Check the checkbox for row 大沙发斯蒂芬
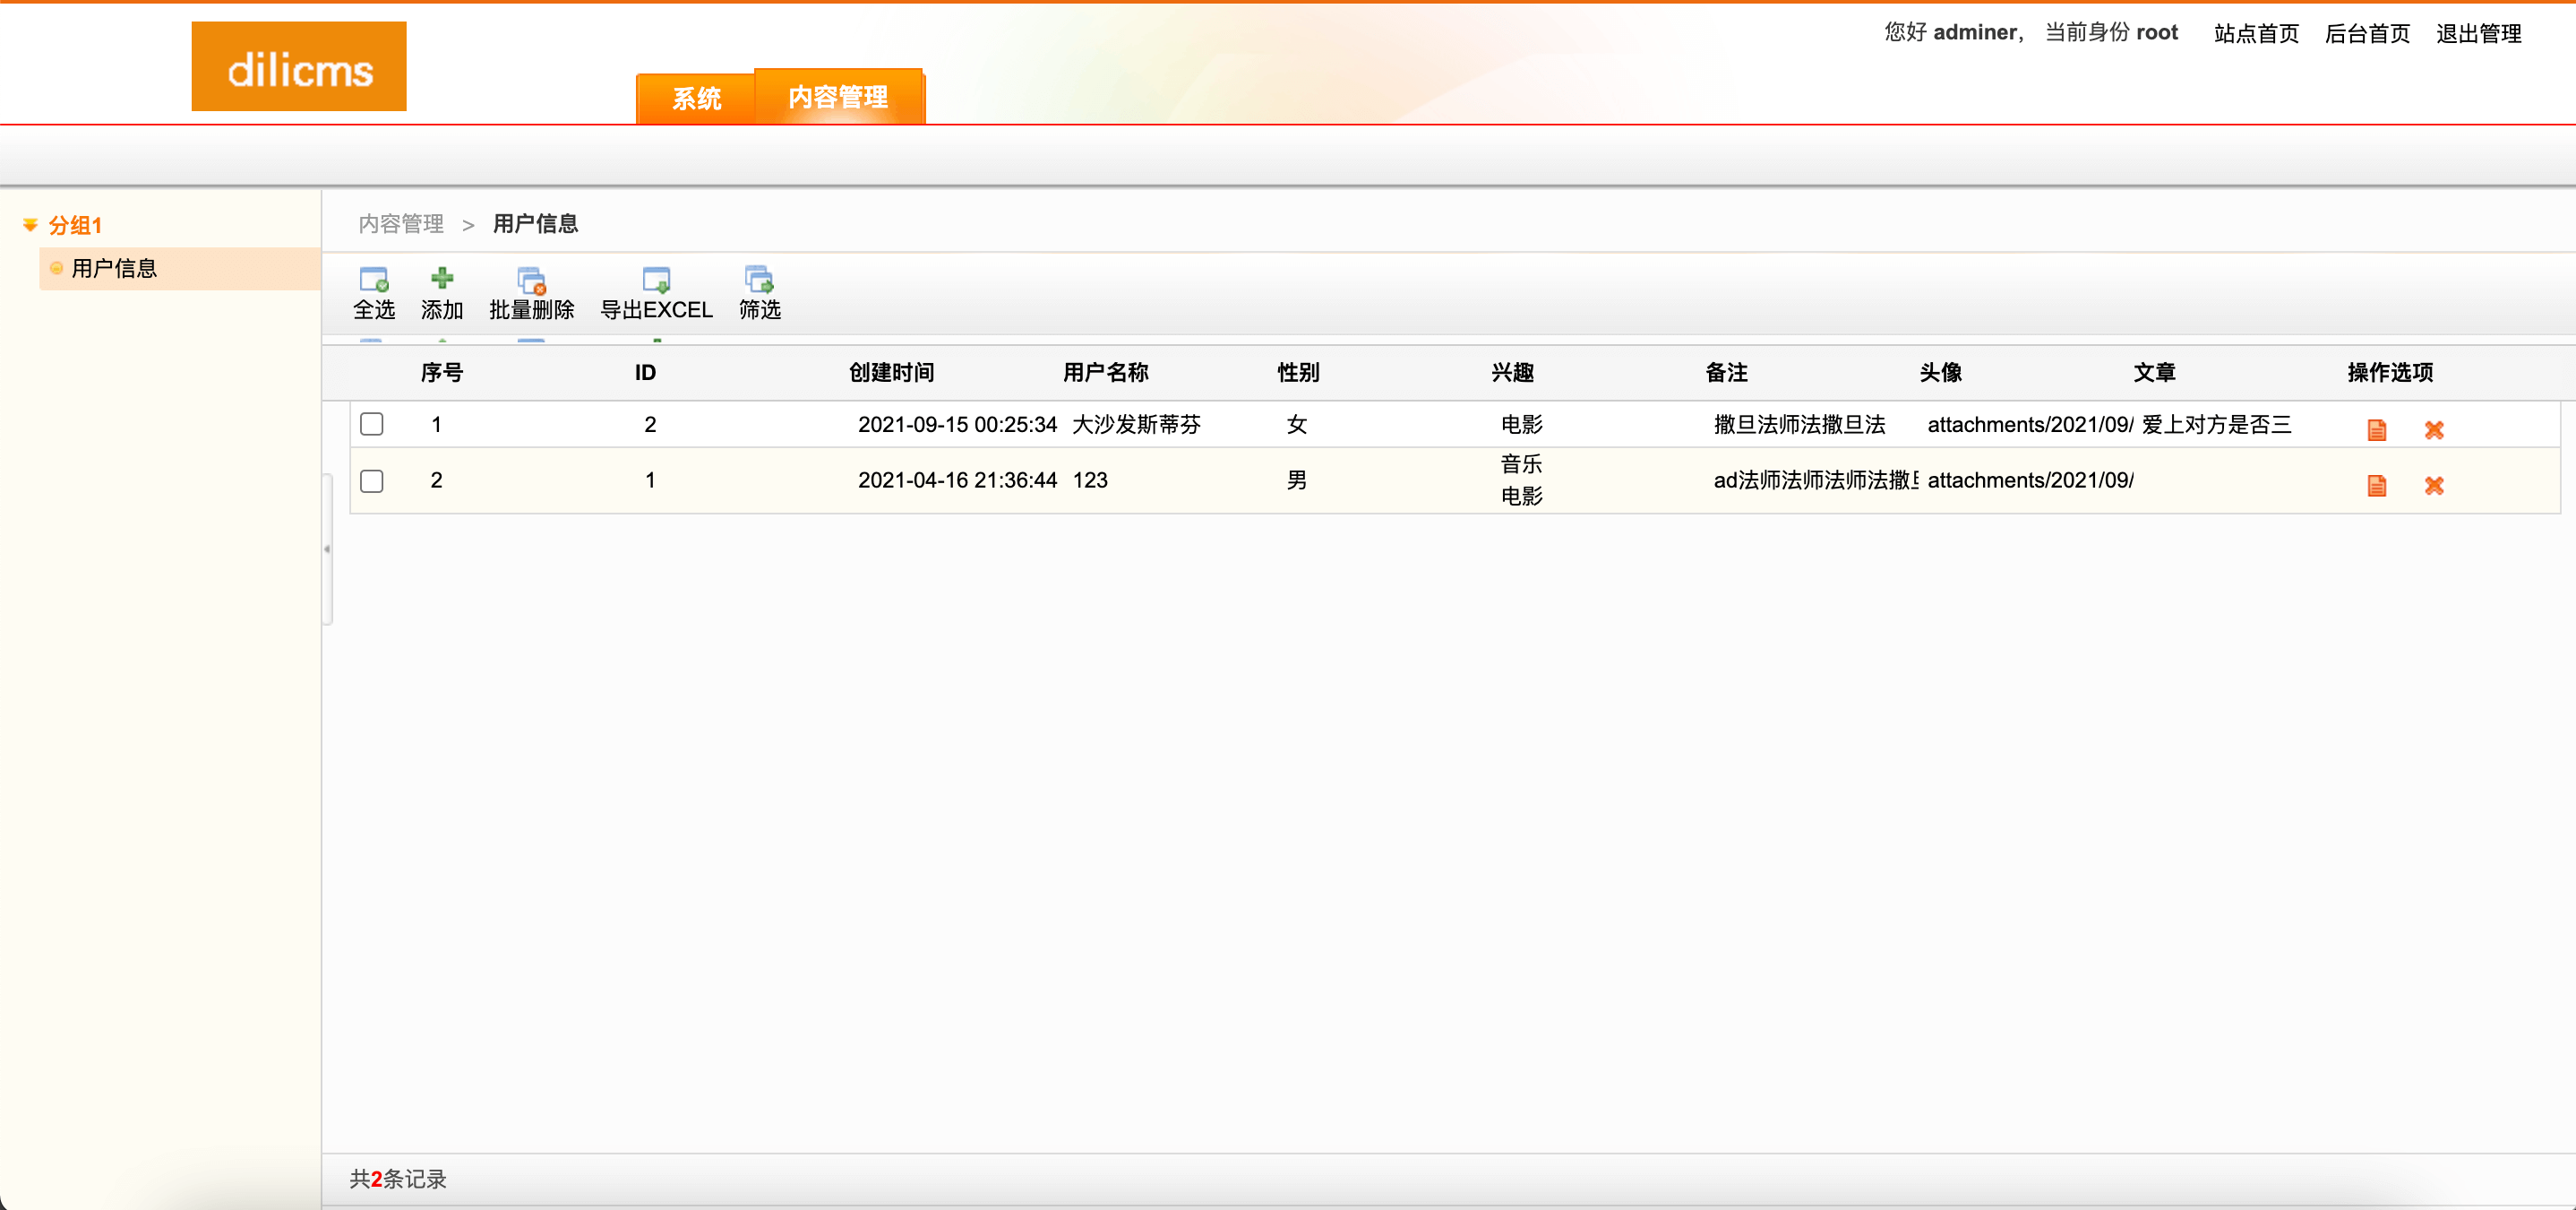The image size is (2576, 1210). tap(372, 424)
